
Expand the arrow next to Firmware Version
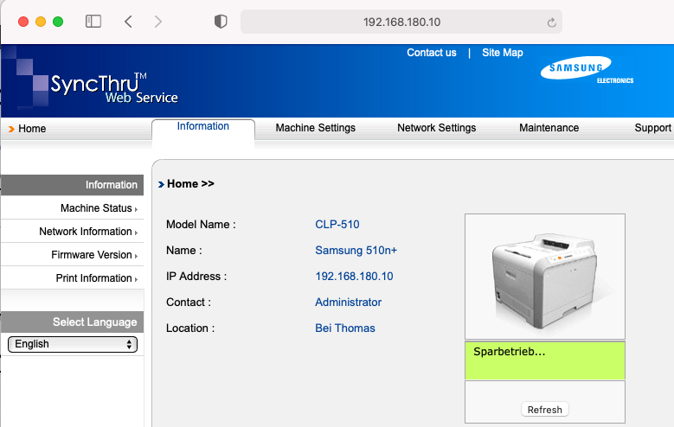pos(136,256)
